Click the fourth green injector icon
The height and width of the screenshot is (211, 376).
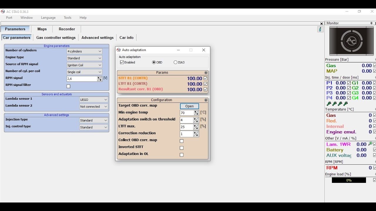[x=345, y=104]
